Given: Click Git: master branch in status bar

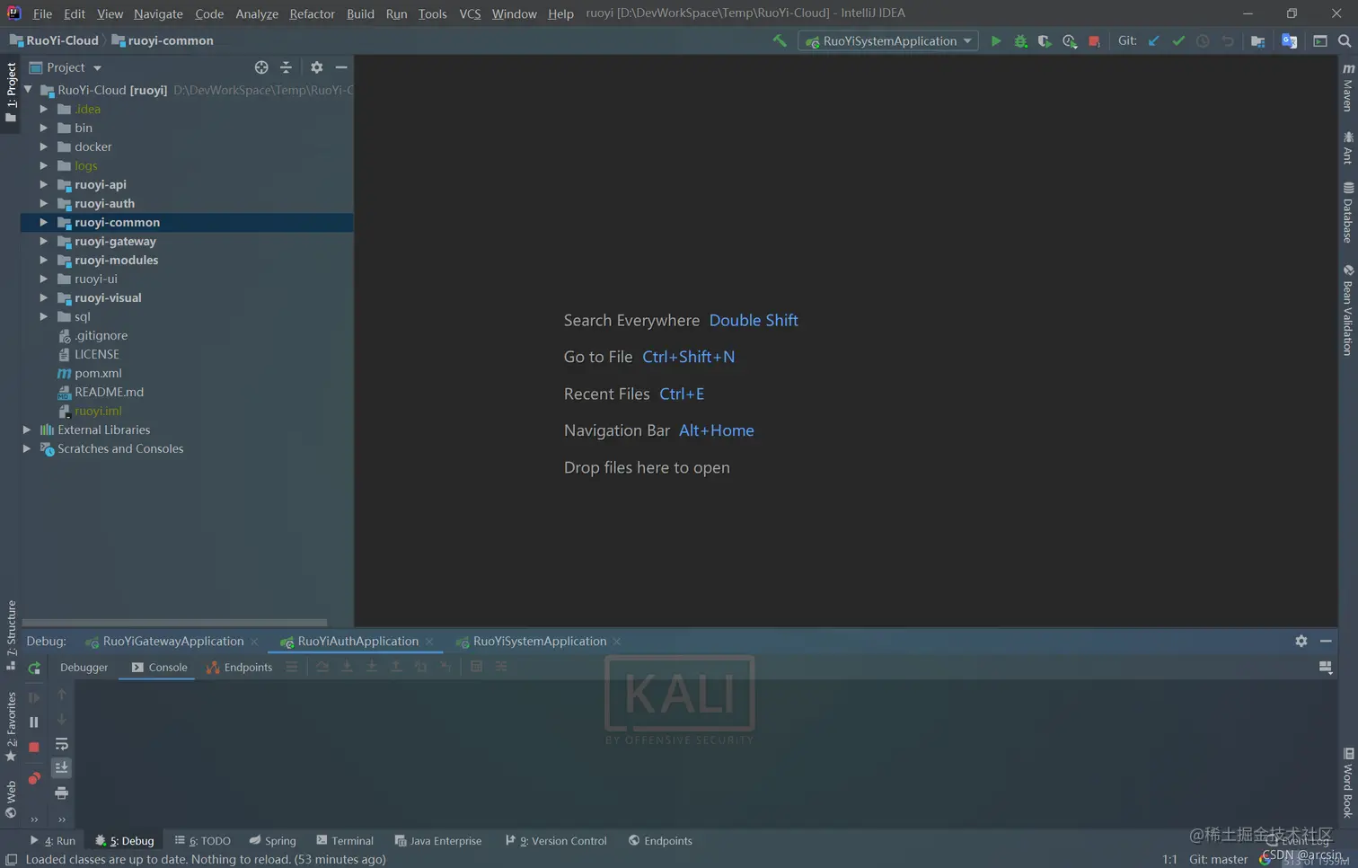Looking at the screenshot, I should click(x=1218, y=859).
